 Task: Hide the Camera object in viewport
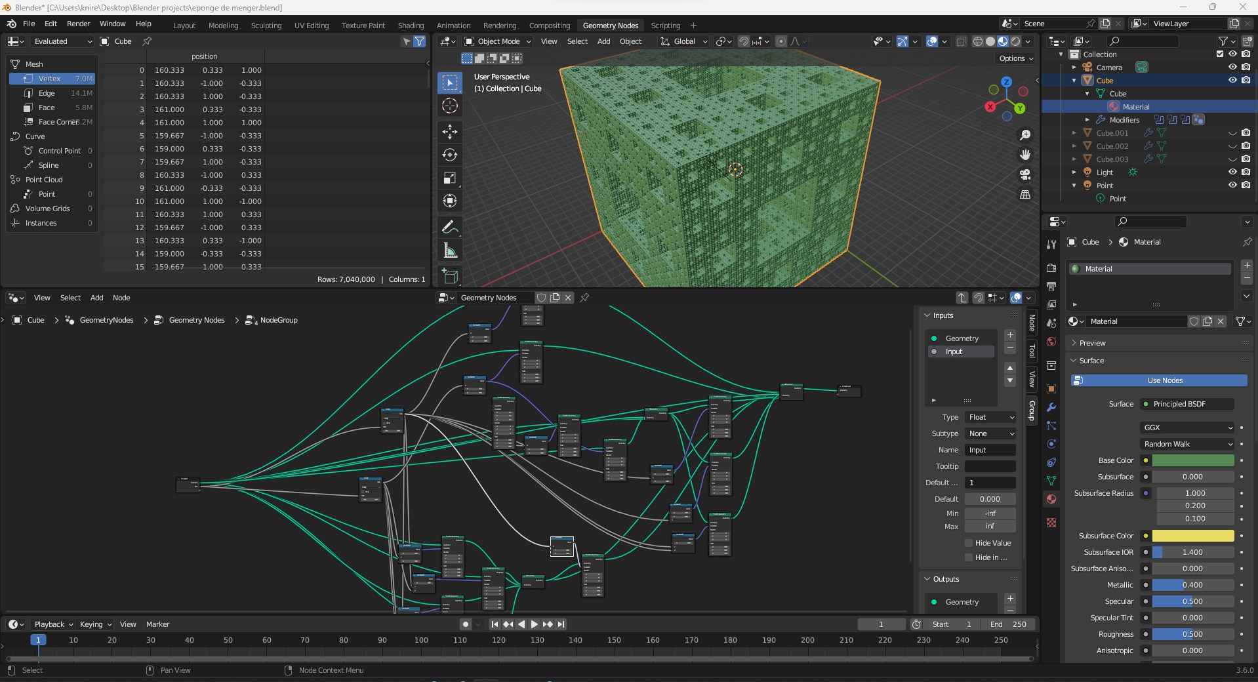point(1232,67)
